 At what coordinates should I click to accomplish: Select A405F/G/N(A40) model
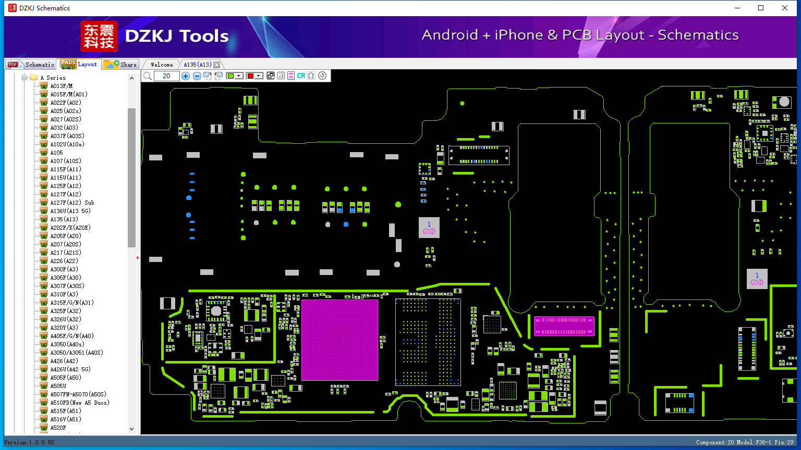pyautogui.click(x=72, y=336)
